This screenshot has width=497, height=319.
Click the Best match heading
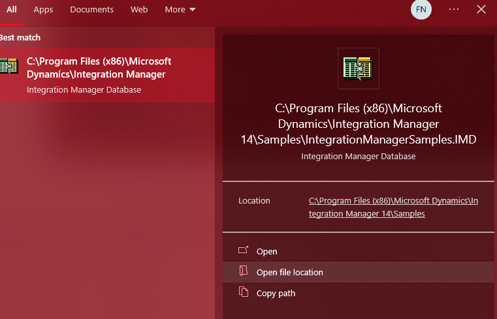click(20, 37)
